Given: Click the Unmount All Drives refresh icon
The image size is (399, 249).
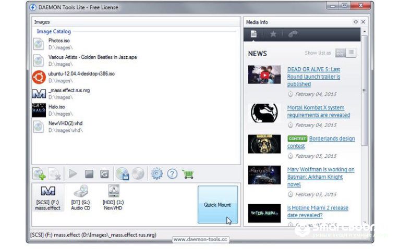Looking at the screenshot, I should pos(104,174).
